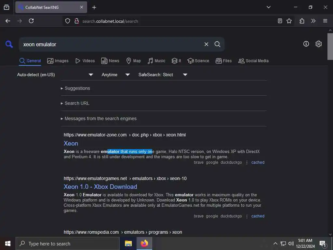Viewport: 333px width, 250px height.
Task: Expand Messages from the search engines
Action: pyautogui.click(x=99, y=118)
